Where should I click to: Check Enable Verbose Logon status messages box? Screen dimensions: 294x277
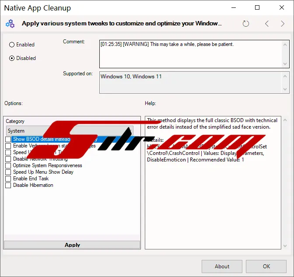click(8, 146)
